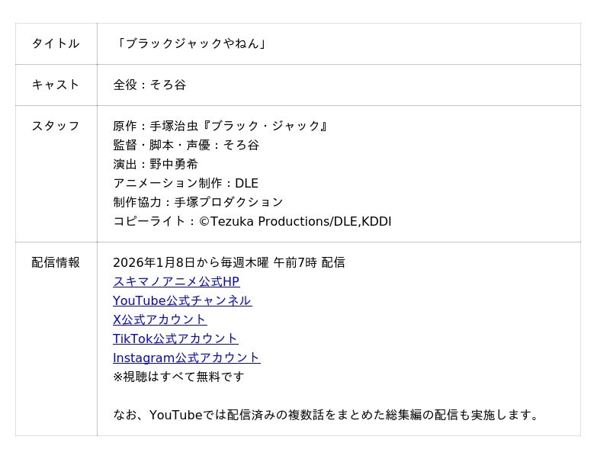Visit the TikTok公式アカウント link
Screen dimensions: 610x459
click(x=175, y=339)
